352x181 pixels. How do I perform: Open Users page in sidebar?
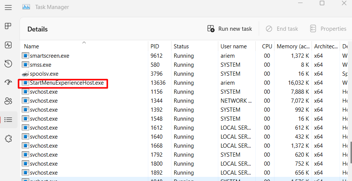pyautogui.click(x=8, y=101)
